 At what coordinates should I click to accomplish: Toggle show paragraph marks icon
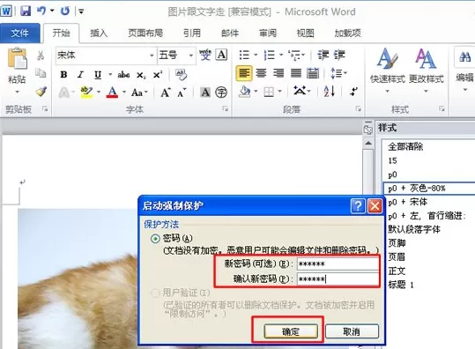point(353,91)
